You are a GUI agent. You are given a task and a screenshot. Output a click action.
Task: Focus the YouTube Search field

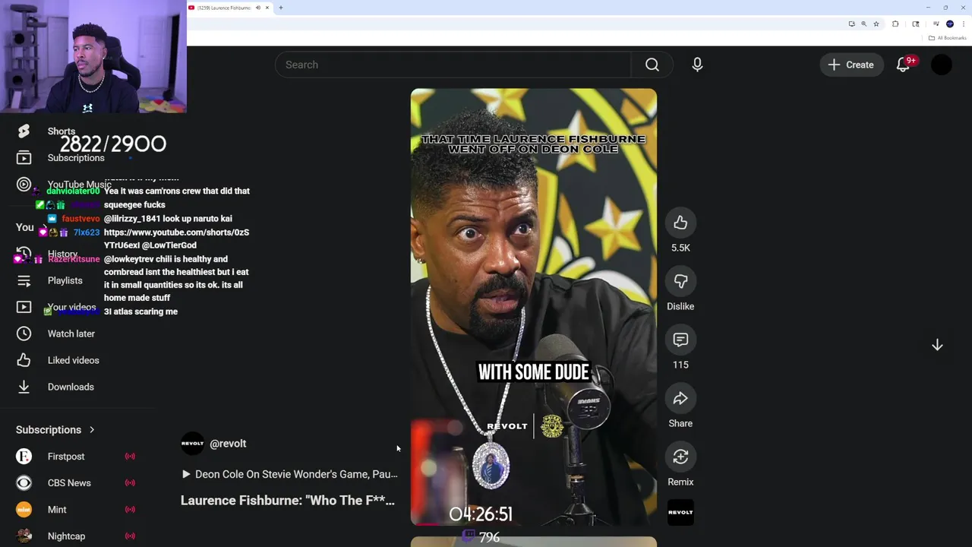(x=453, y=65)
